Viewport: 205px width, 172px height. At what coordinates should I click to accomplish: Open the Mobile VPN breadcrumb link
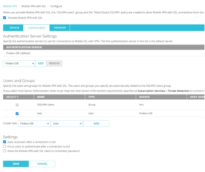pyautogui.click(x=10, y=6)
